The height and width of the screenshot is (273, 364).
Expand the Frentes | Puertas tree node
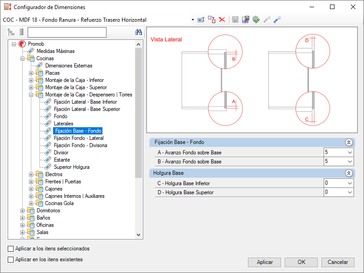[31, 182]
